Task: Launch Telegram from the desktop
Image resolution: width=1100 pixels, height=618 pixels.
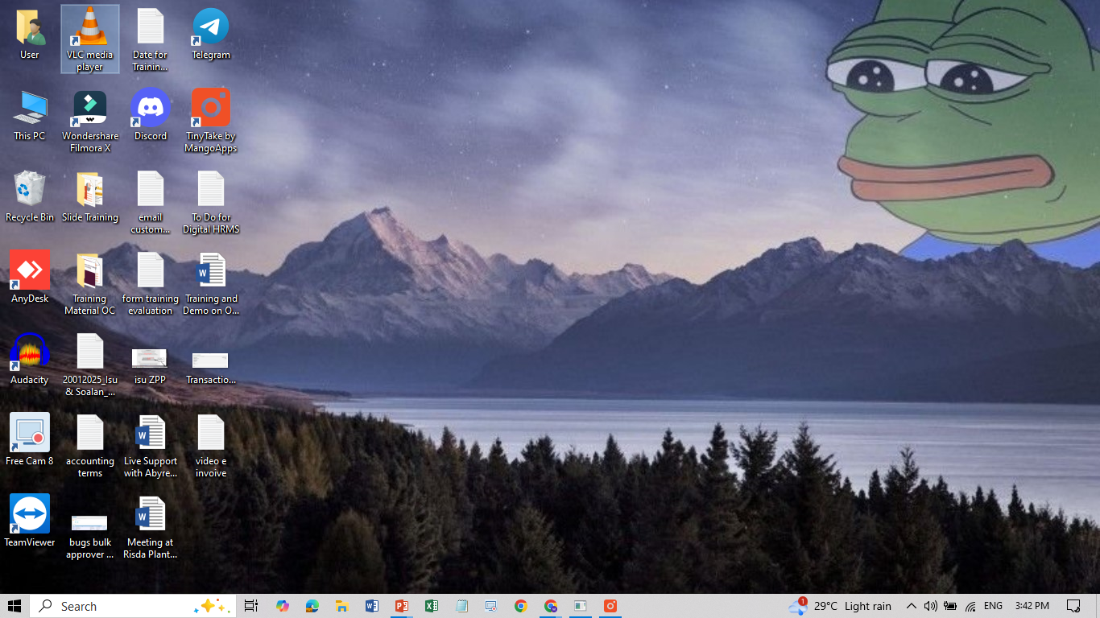Action: click(x=210, y=28)
